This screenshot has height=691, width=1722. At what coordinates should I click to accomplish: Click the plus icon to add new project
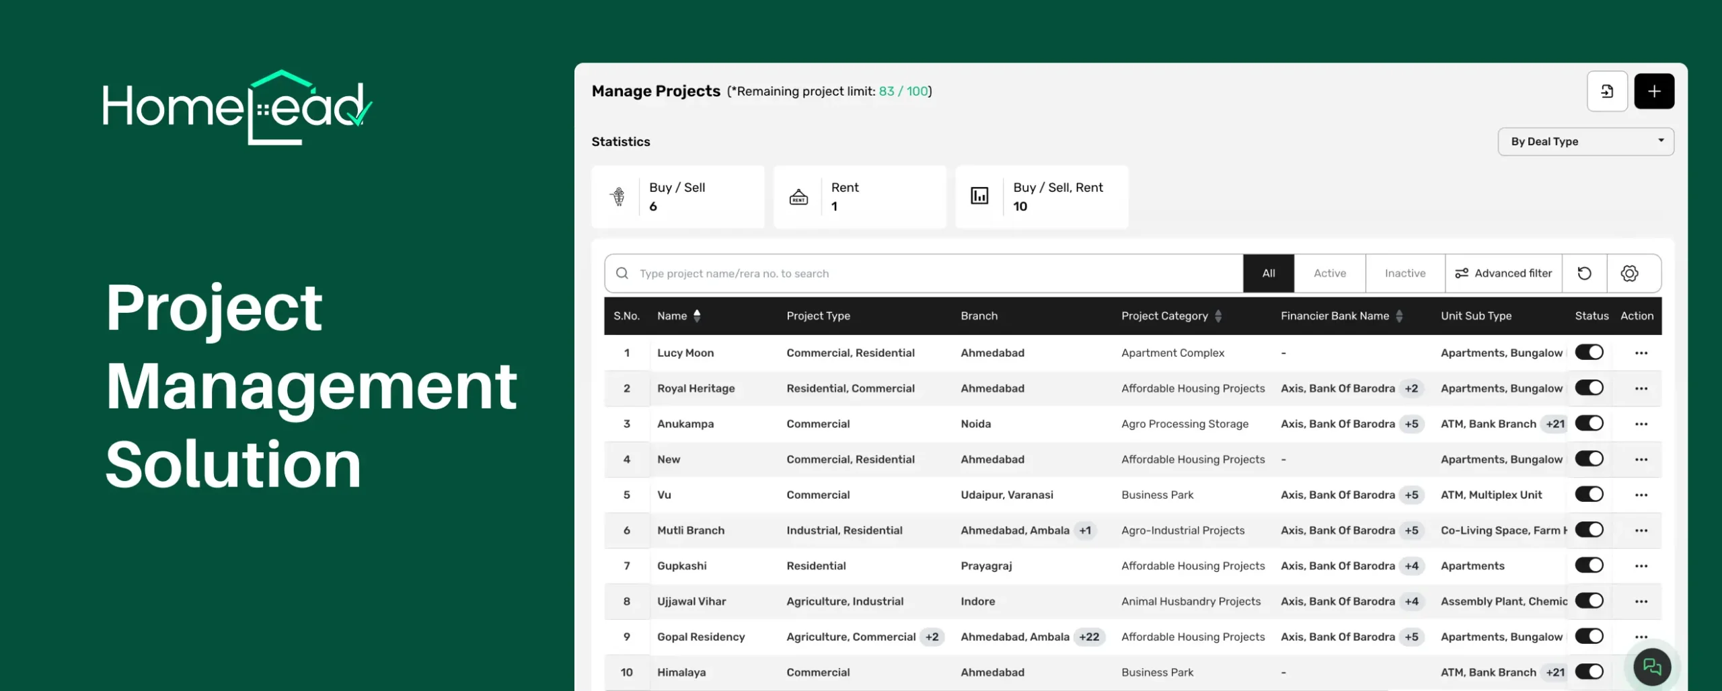pyautogui.click(x=1655, y=91)
